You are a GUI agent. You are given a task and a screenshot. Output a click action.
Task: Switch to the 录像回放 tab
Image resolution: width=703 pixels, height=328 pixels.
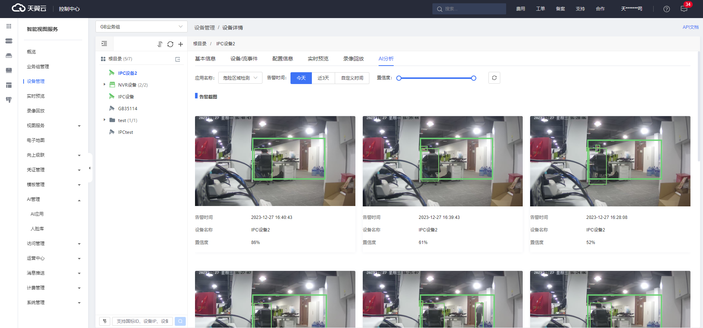[x=354, y=59]
